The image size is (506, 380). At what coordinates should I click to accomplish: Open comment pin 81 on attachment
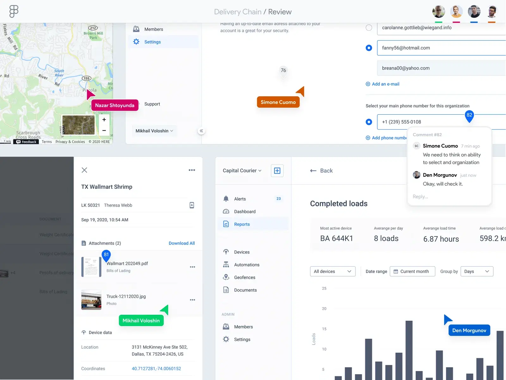tap(106, 255)
